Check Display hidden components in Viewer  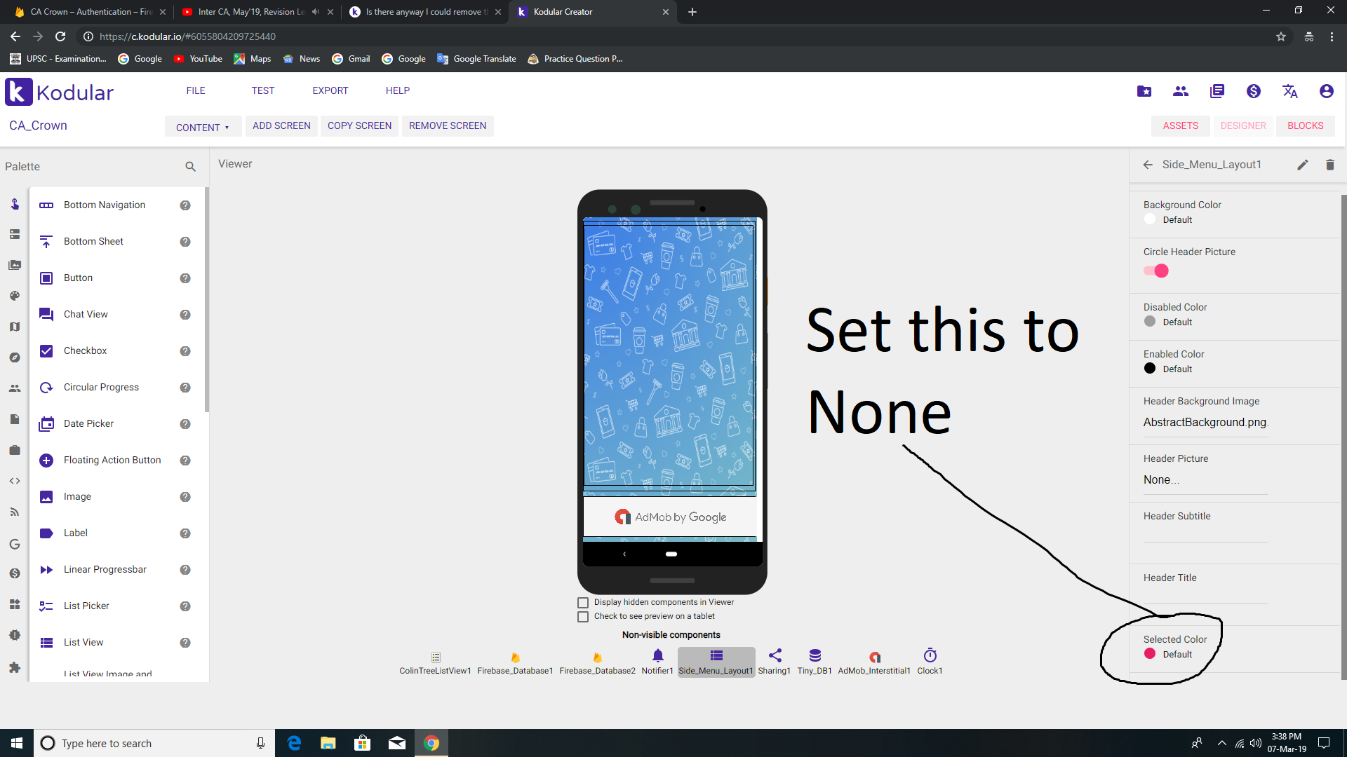coord(583,603)
